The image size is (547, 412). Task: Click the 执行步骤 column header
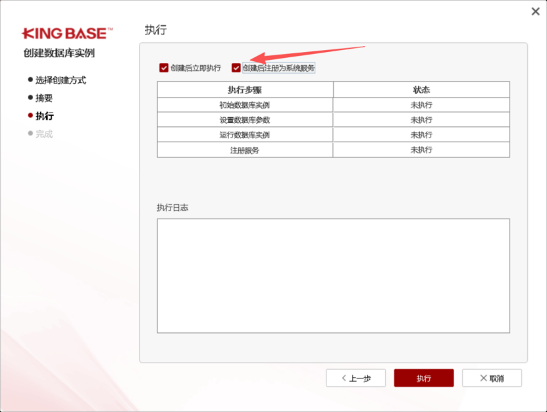pyautogui.click(x=245, y=90)
